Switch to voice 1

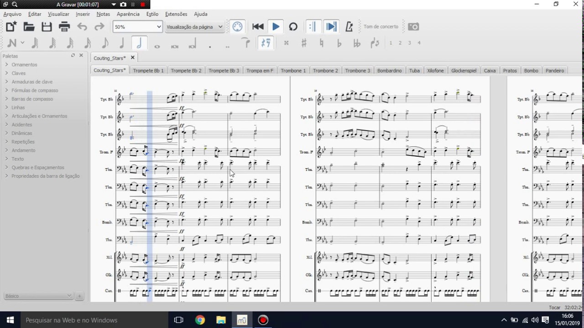391,43
